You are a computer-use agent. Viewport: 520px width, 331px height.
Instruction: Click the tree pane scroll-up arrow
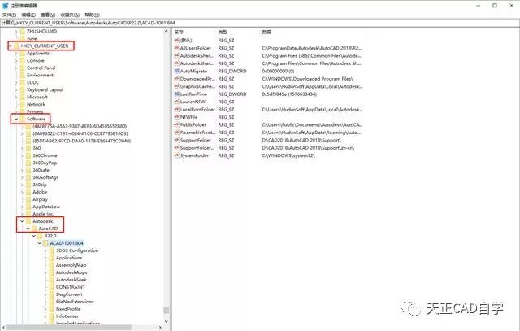pyautogui.click(x=166, y=31)
